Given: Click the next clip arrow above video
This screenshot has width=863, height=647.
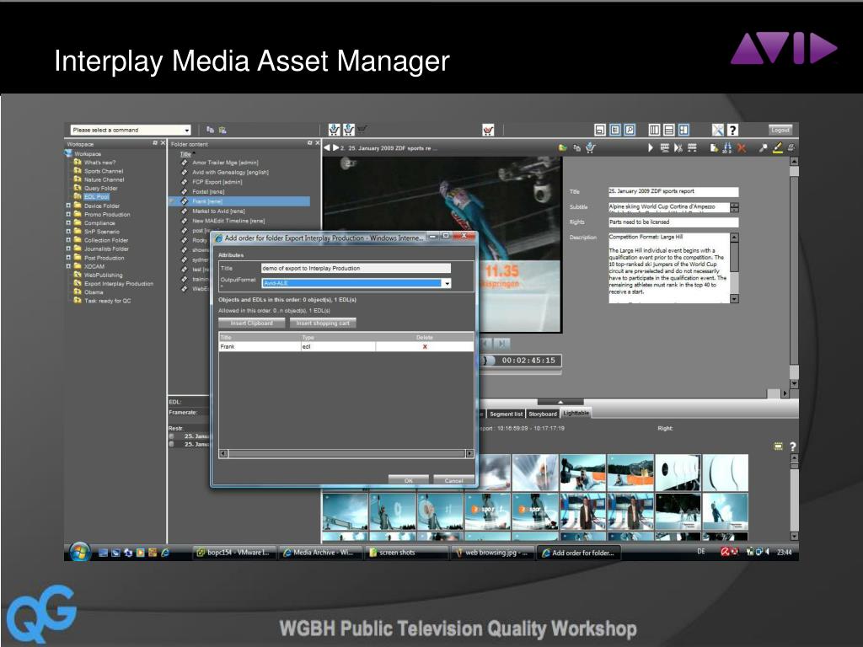Looking at the screenshot, I should coord(335,147).
